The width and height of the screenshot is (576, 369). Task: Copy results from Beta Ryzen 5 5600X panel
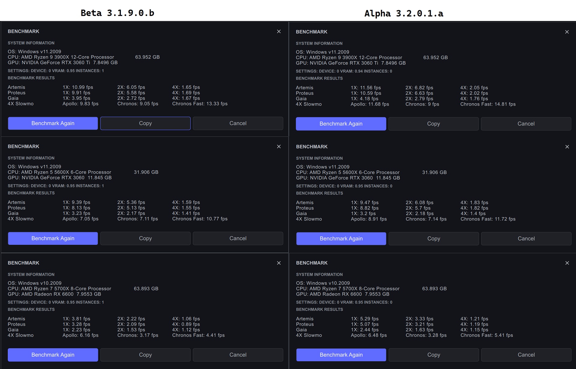point(145,238)
